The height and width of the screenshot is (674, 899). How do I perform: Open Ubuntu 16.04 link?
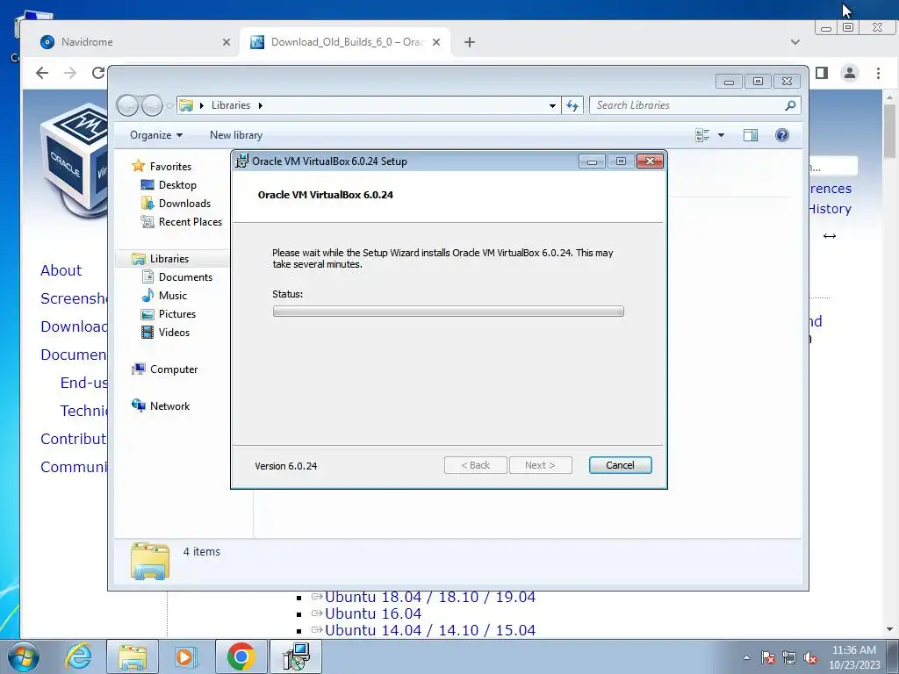[x=372, y=613]
